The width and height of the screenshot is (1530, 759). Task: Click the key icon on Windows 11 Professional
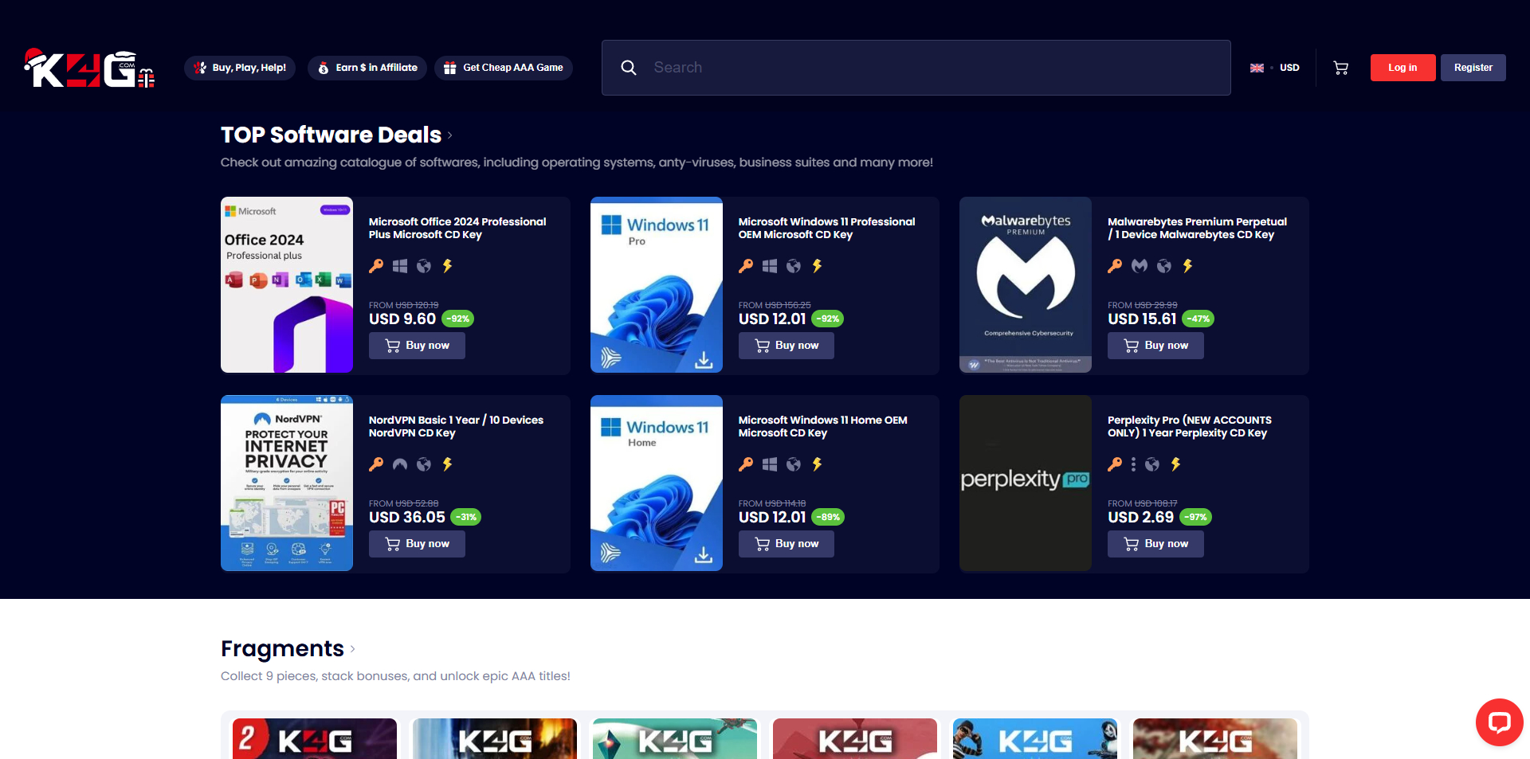click(x=746, y=266)
